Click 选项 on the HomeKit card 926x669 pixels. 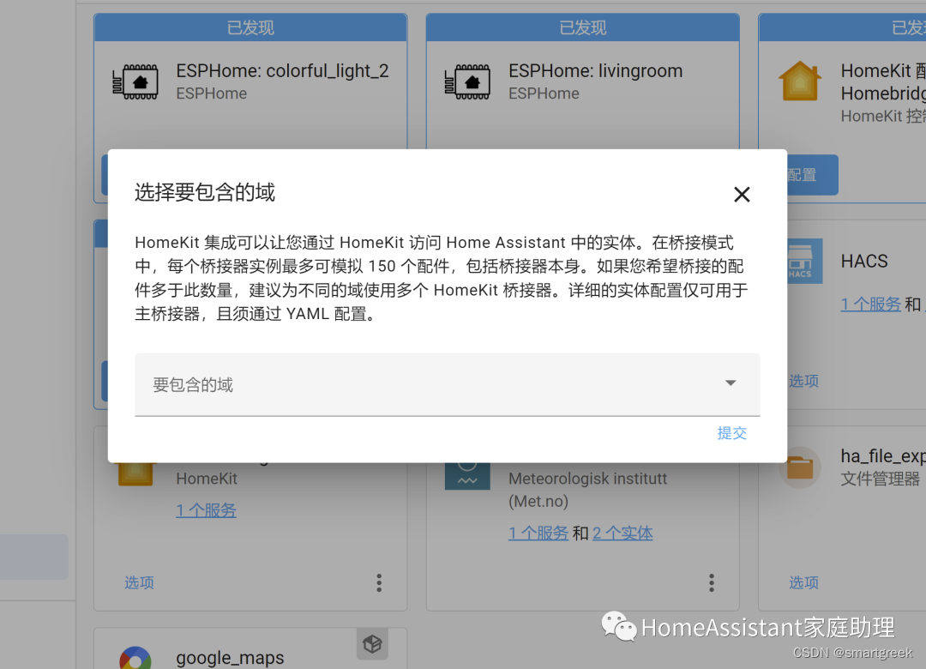[x=140, y=582]
